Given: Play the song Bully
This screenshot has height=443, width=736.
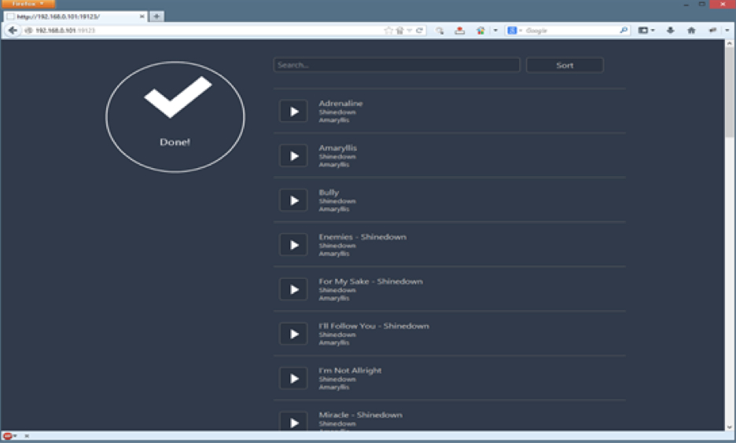Looking at the screenshot, I should pyautogui.click(x=293, y=200).
